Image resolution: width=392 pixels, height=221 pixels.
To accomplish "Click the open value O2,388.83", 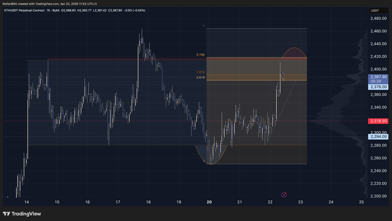I will pyautogui.click(x=68, y=10).
